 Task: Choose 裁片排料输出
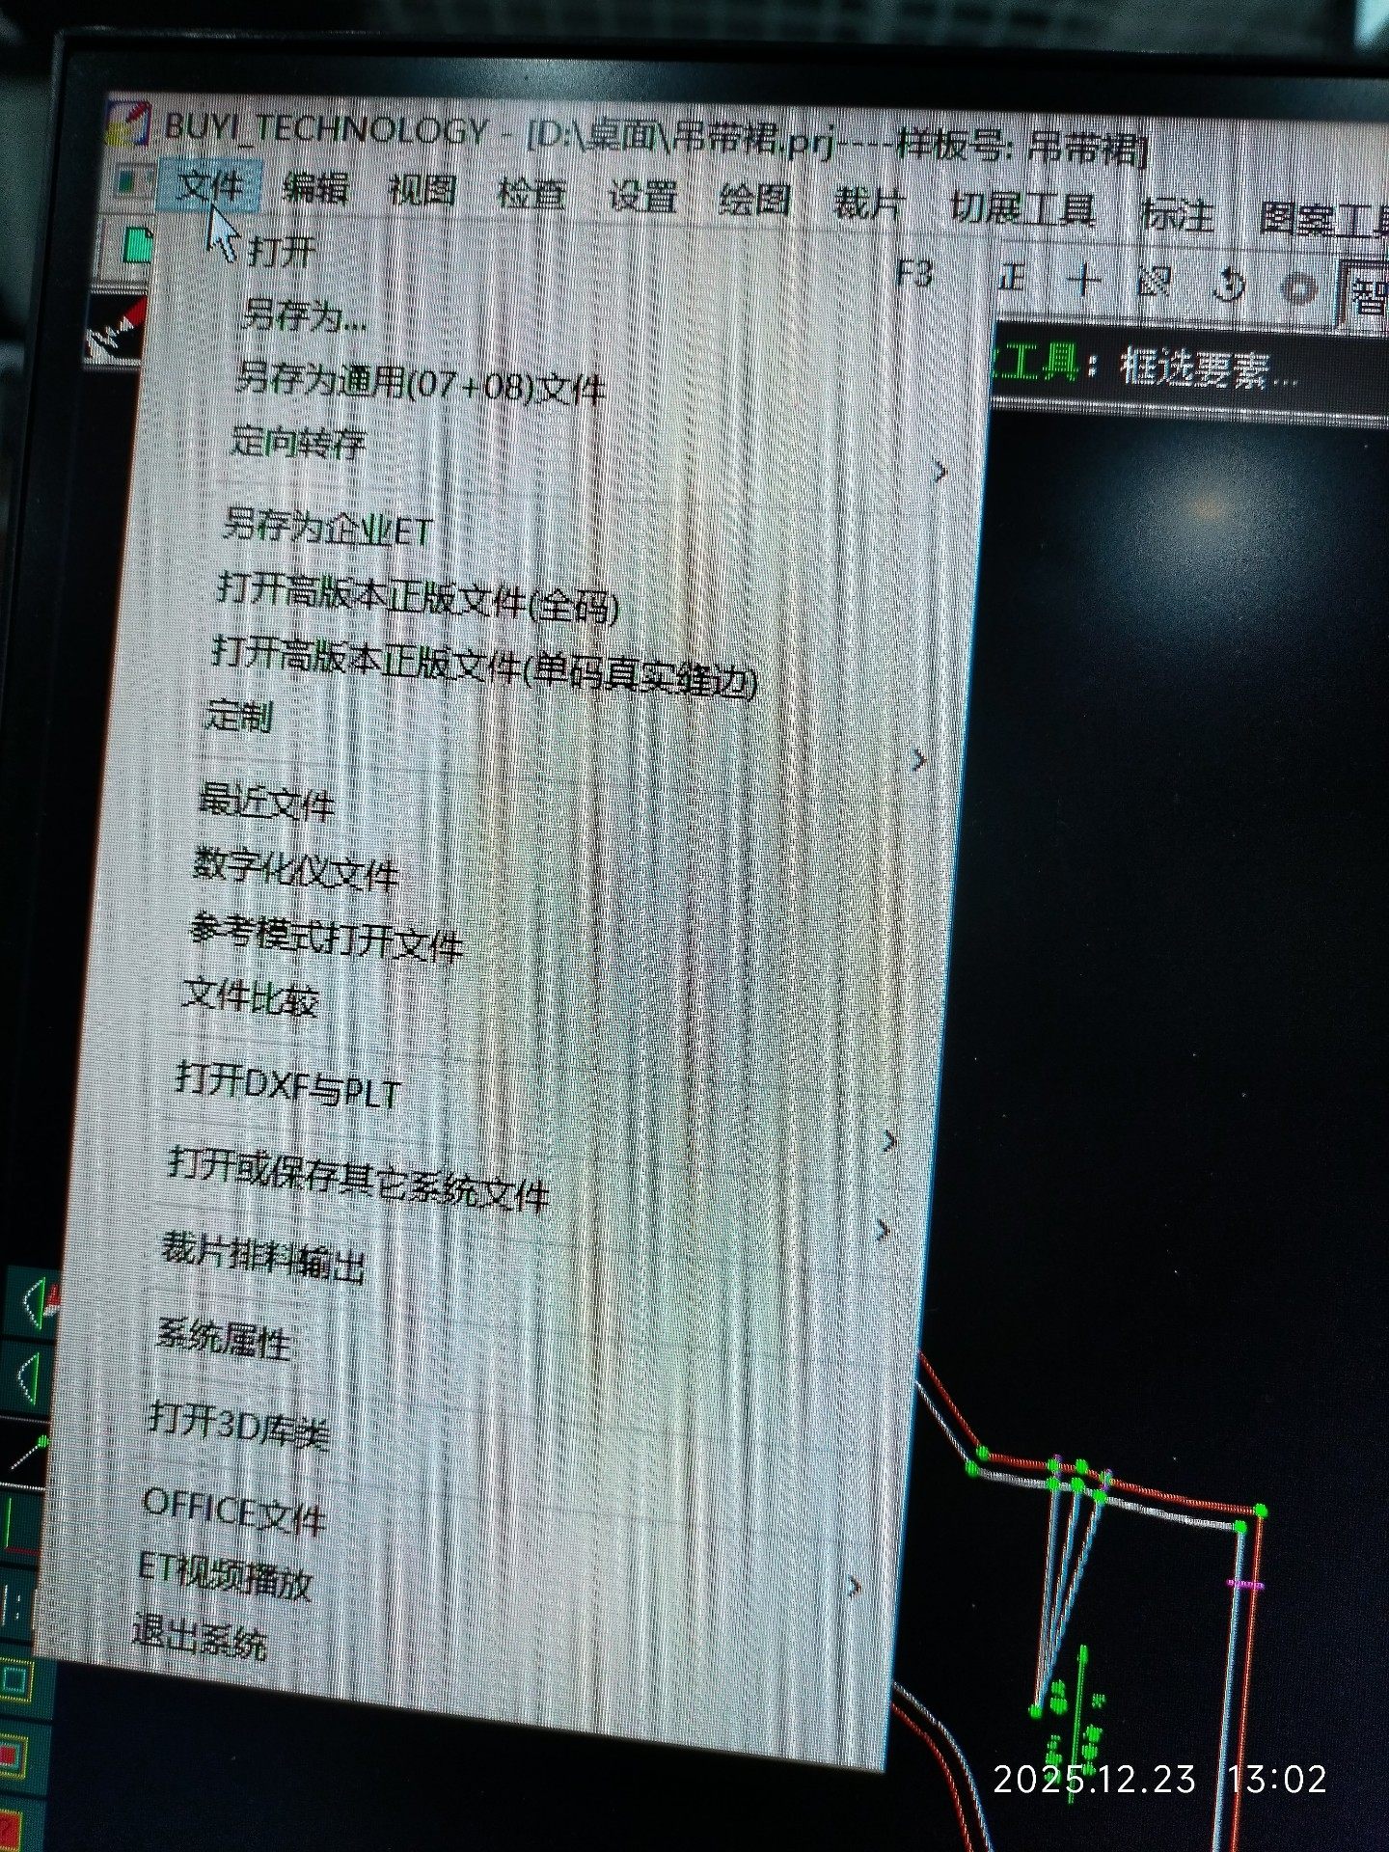(262, 1258)
